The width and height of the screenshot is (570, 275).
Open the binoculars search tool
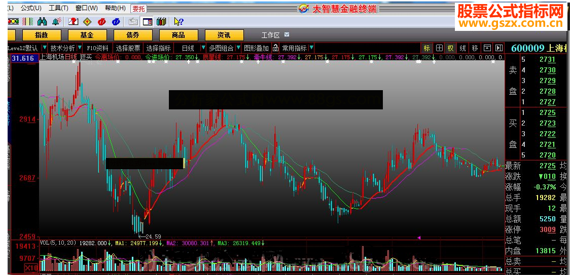tap(42, 22)
